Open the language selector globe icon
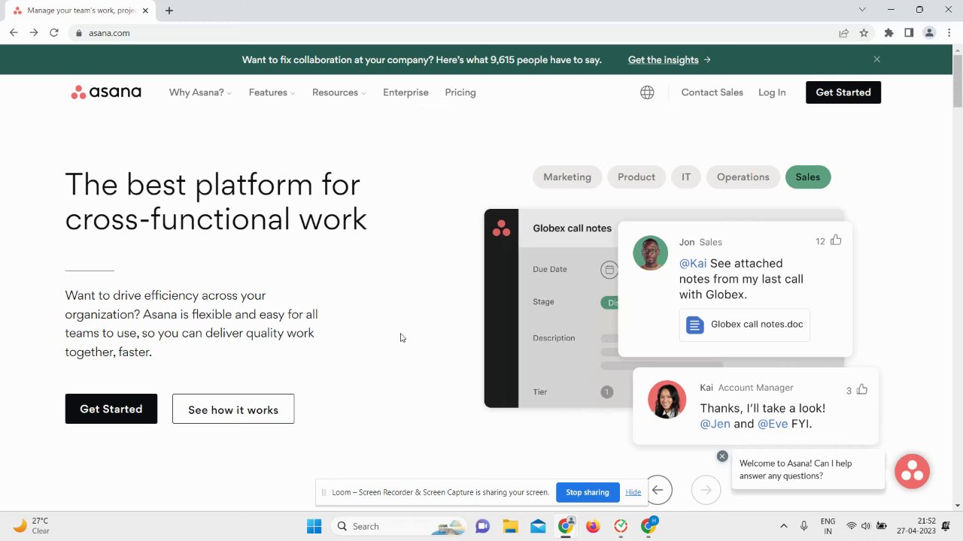Viewport: 963px width, 541px height. point(647,92)
